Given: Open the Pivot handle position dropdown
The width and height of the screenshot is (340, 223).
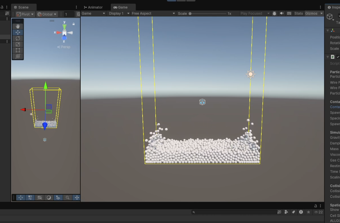Looking at the screenshot, I should pos(25,14).
